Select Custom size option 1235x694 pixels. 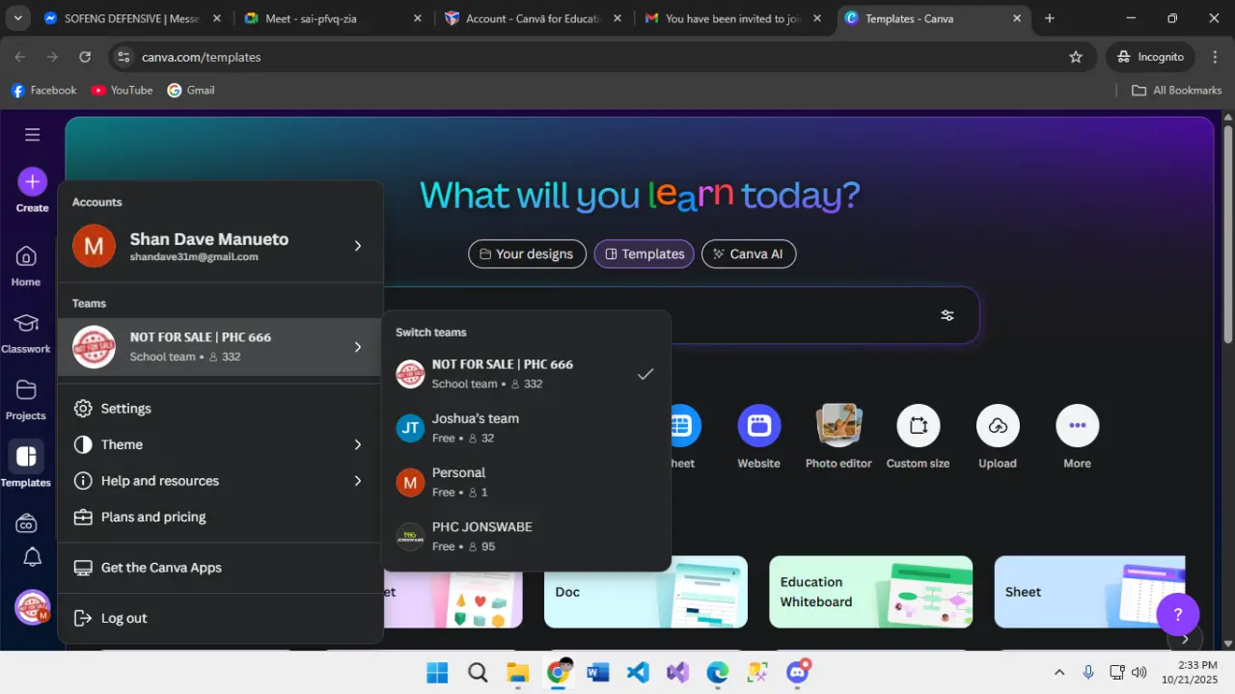[919, 437]
